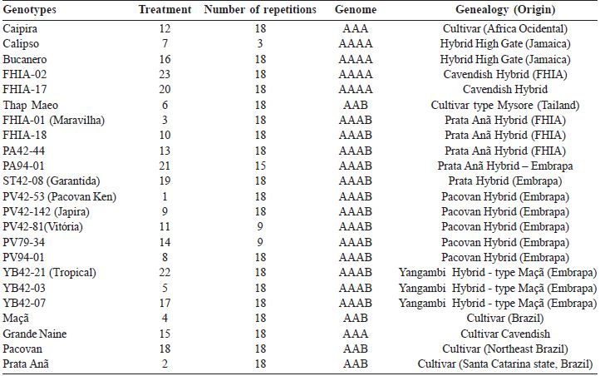
Task: Select the Calipso row name
Action: click(22, 43)
